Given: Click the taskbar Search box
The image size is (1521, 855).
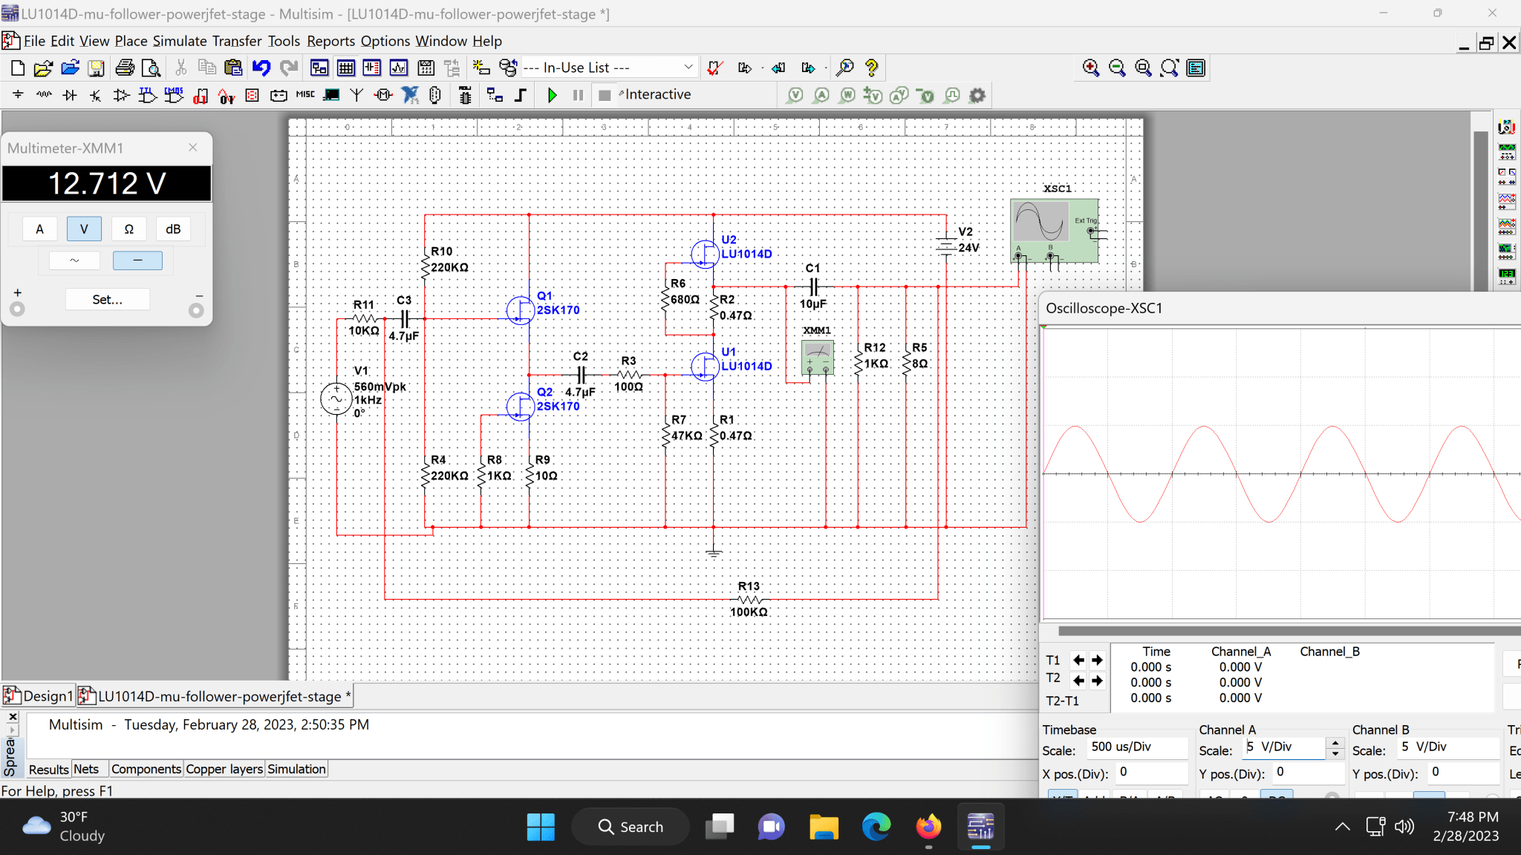Looking at the screenshot, I should tap(631, 827).
